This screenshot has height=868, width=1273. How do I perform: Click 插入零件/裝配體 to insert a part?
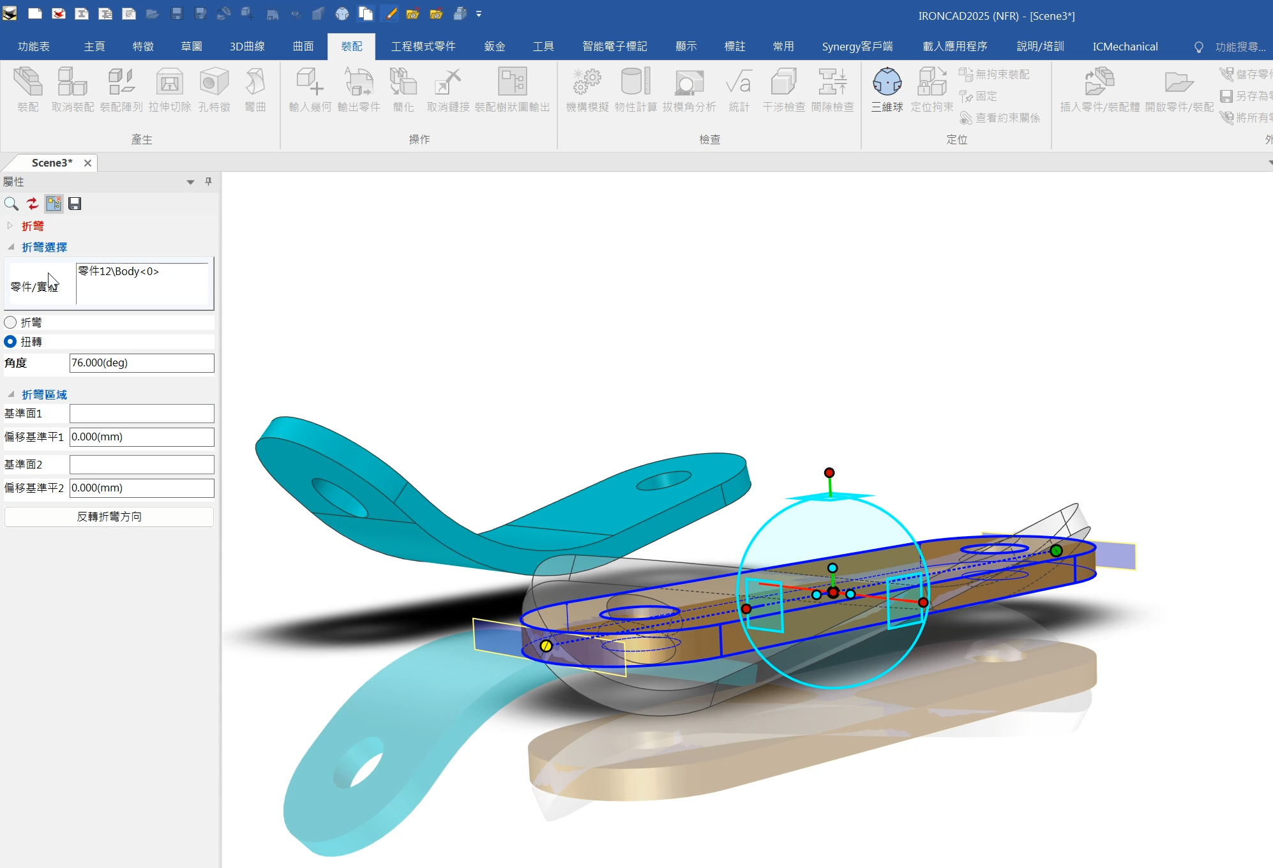pos(1099,89)
